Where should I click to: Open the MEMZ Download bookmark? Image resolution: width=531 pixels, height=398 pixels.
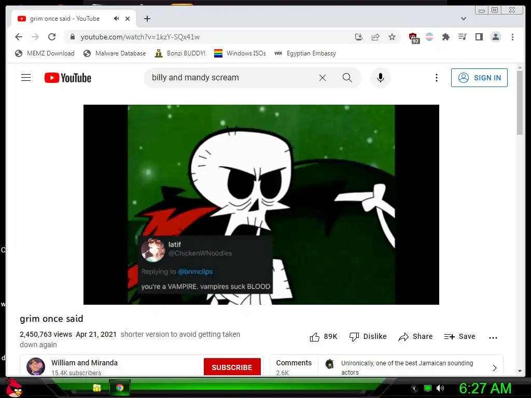coord(45,53)
